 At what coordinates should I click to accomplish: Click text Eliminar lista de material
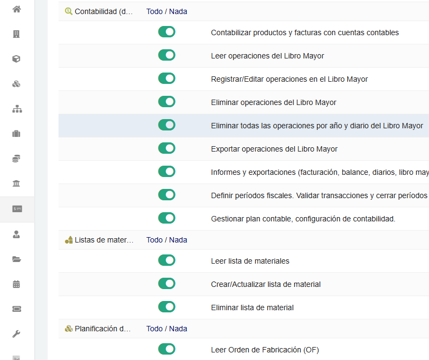[252, 307]
